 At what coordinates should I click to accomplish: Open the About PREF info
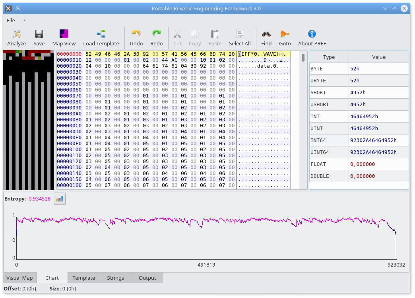click(312, 38)
